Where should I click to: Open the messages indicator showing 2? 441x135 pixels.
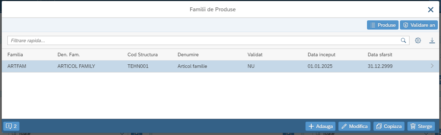11,126
